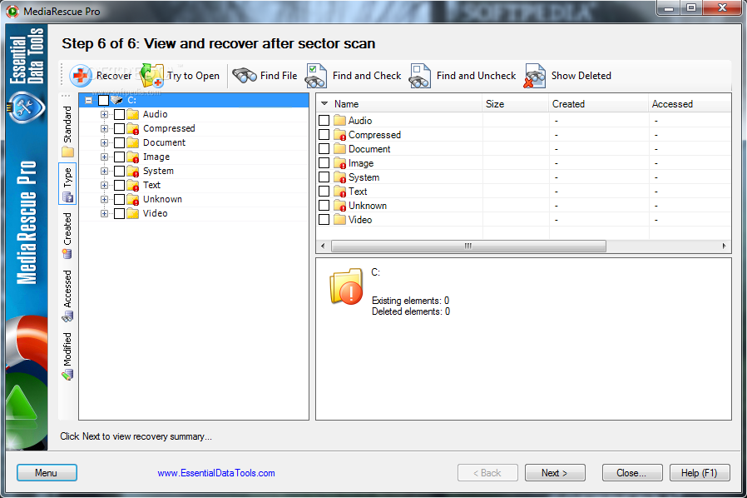
Task: Click the System folder icon in tree
Action: click(x=133, y=172)
